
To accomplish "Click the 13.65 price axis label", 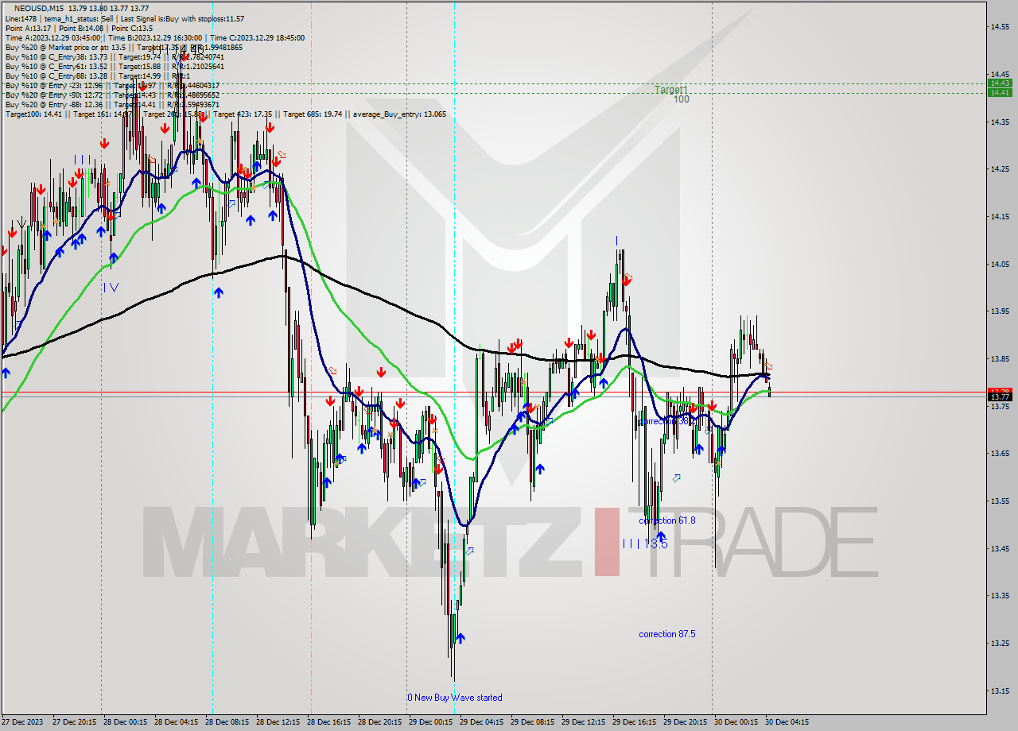I will (x=1000, y=453).
